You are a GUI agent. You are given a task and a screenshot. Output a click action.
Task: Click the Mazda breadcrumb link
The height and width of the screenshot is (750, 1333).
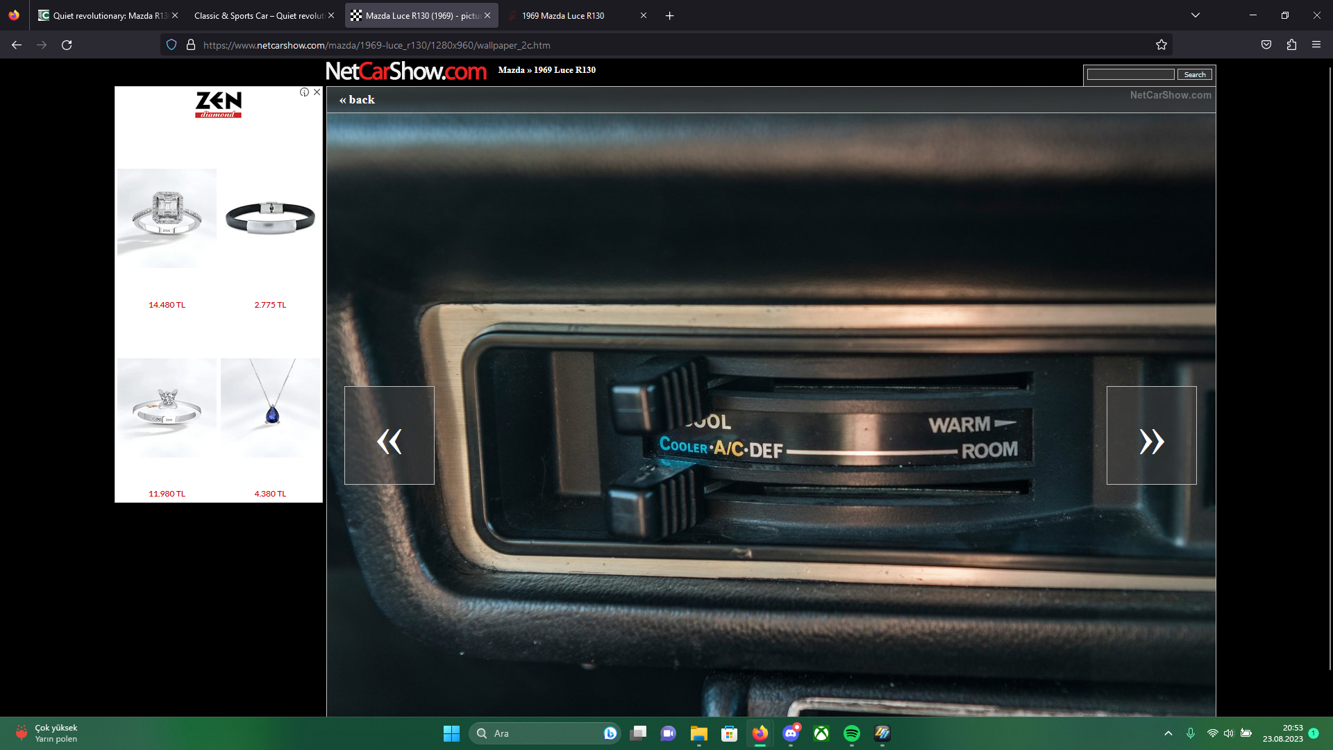(x=511, y=70)
